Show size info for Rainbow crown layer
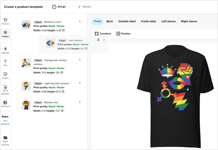This screenshot has width=218, height=150. click(63, 30)
